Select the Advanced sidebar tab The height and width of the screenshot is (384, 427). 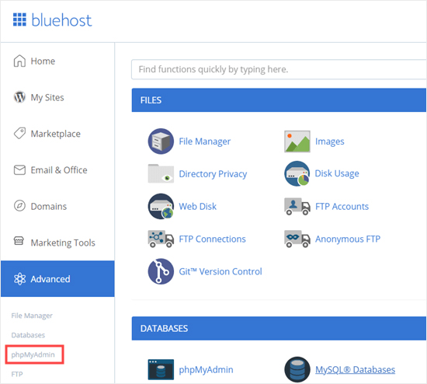tap(57, 279)
